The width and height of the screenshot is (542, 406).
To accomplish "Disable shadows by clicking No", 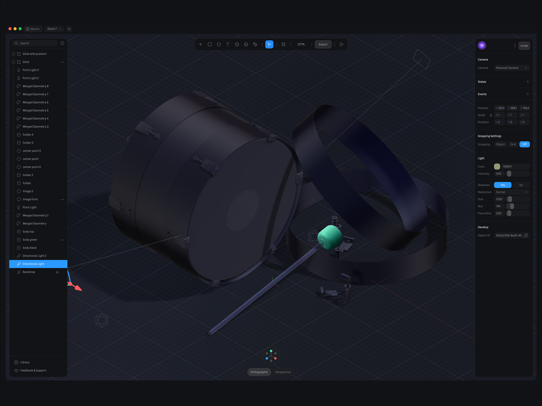I will (x=521, y=185).
